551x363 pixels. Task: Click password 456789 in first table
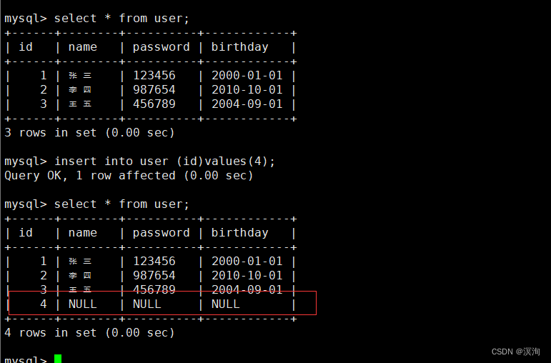pos(154,104)
